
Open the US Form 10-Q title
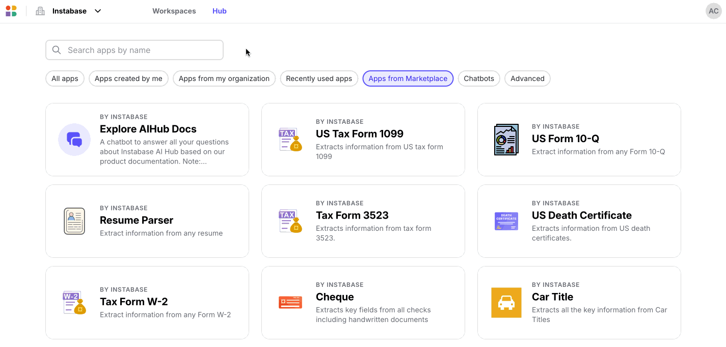(x=566, y=139)
